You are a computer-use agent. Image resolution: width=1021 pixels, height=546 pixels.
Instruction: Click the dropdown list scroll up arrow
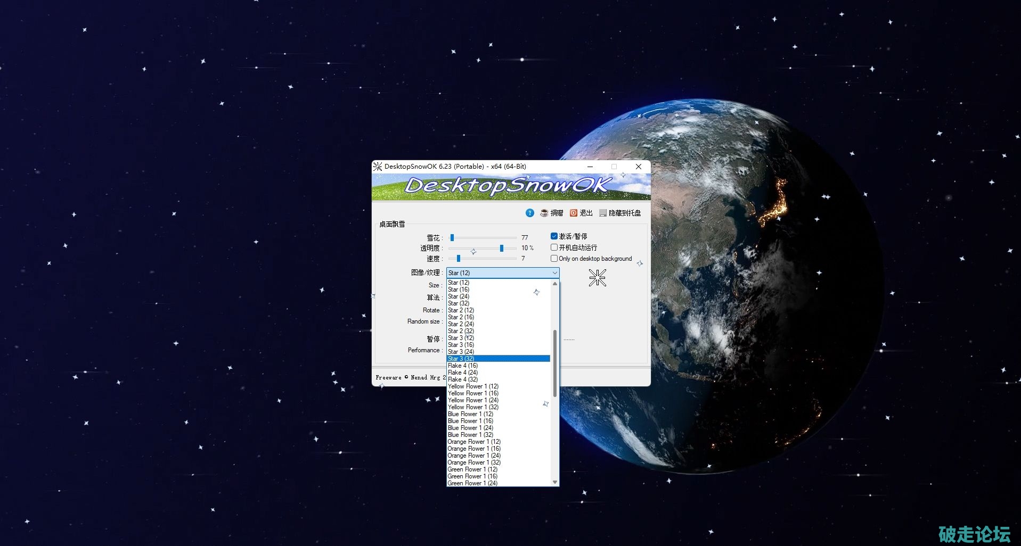[555, 284]
